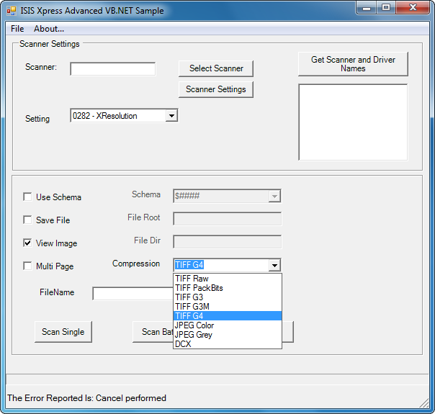Viewport: 435px width, 414px height.
Task: Focus the Scanner name text field
Action: tap(112, 69)
